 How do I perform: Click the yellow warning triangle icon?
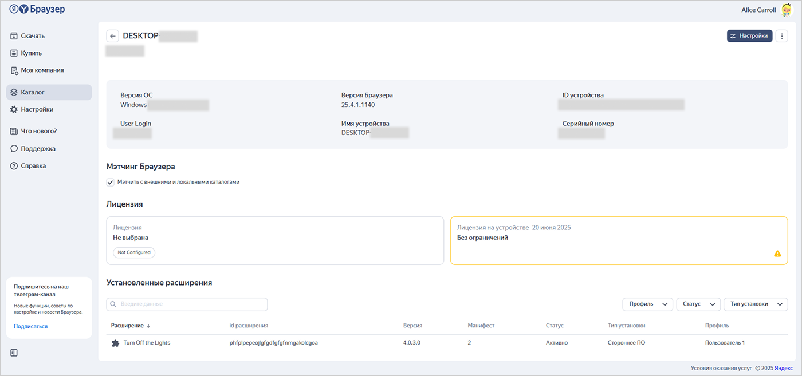point(777,254)
